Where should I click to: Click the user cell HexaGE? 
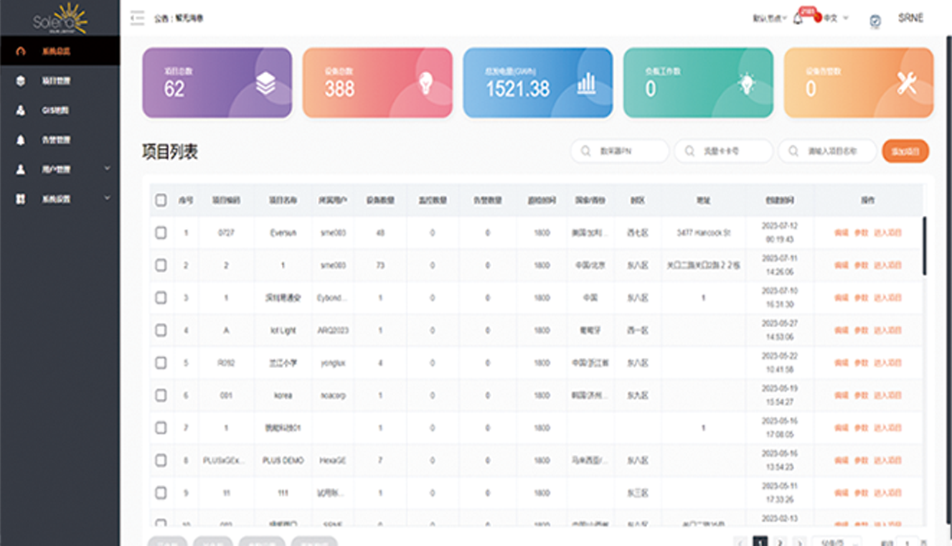pyautogui.click(x=332, y=461)
